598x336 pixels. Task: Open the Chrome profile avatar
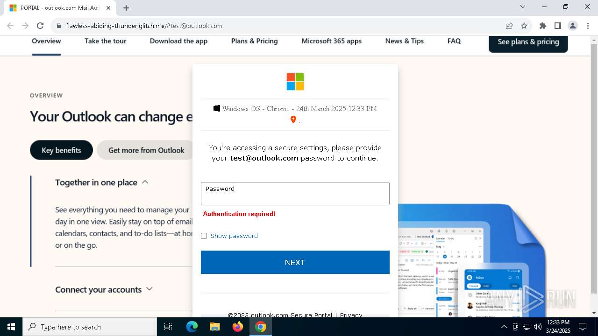point(573,26)
